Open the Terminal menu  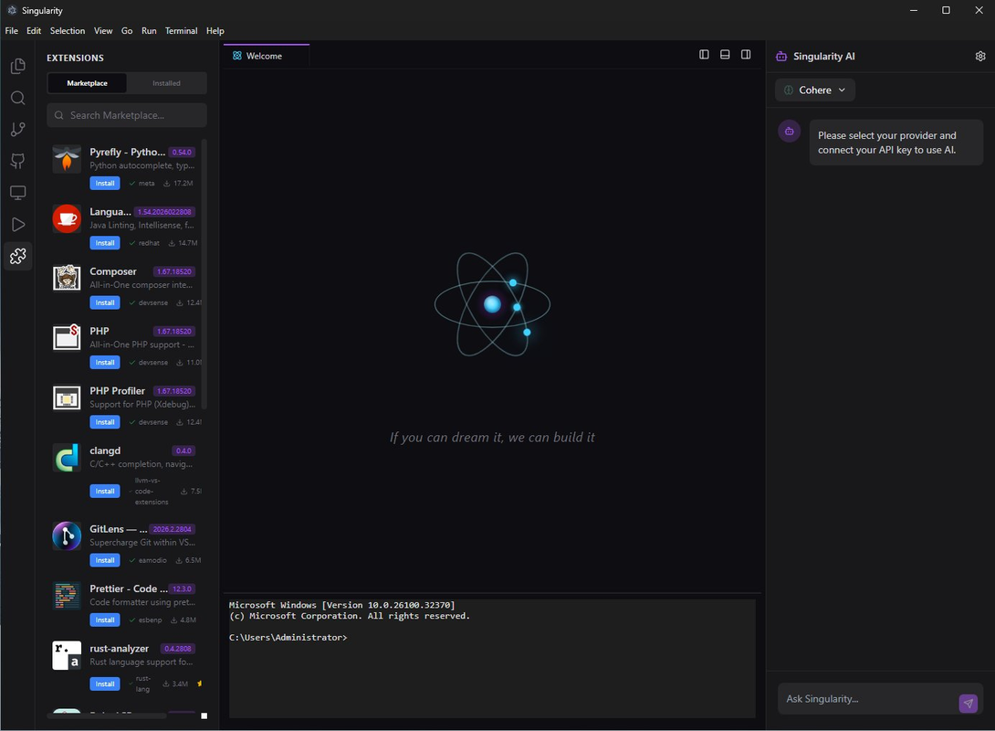click(x=181, y=30)
